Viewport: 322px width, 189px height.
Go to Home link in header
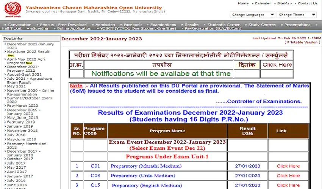243,3
